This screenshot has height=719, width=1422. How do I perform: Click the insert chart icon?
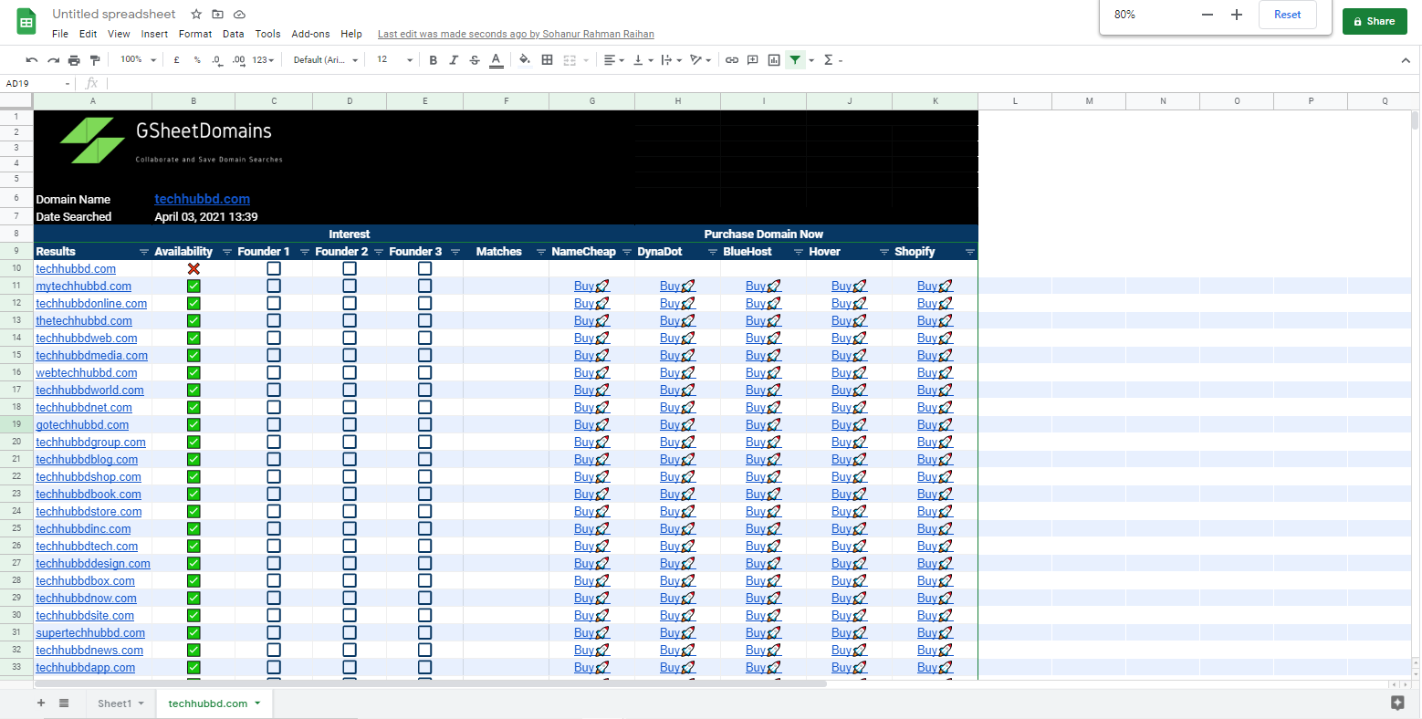[x=774, y=60]
